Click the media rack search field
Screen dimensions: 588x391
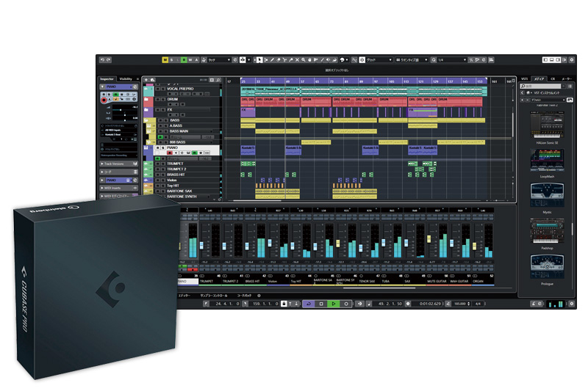[540, 86]
